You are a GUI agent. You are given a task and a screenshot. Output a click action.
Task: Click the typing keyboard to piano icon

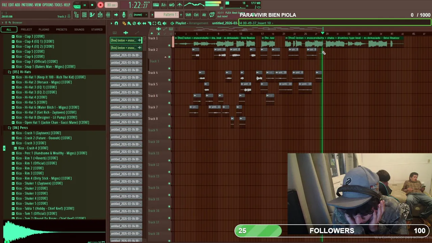pos(156,5)
